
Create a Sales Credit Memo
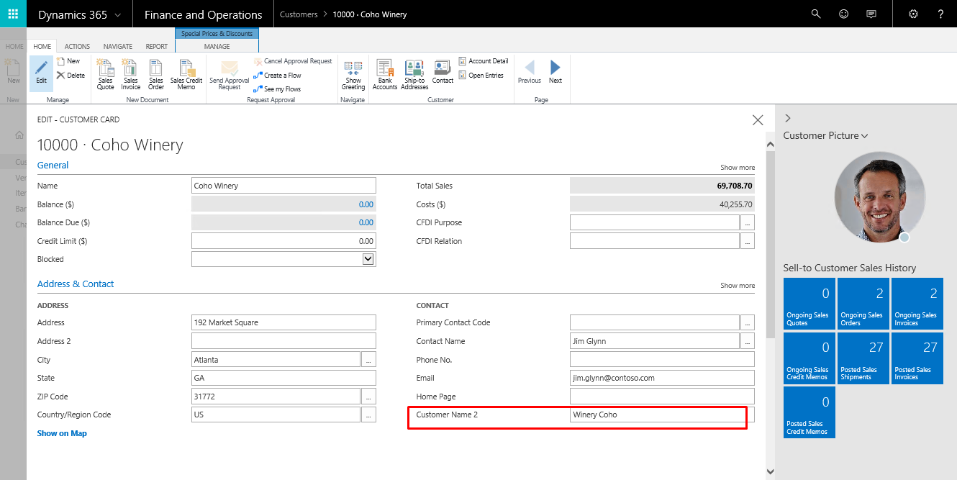pyautogui.click(x=186, y=74)
